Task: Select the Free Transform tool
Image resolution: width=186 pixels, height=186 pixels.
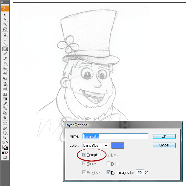Action: tap(5, 78)
